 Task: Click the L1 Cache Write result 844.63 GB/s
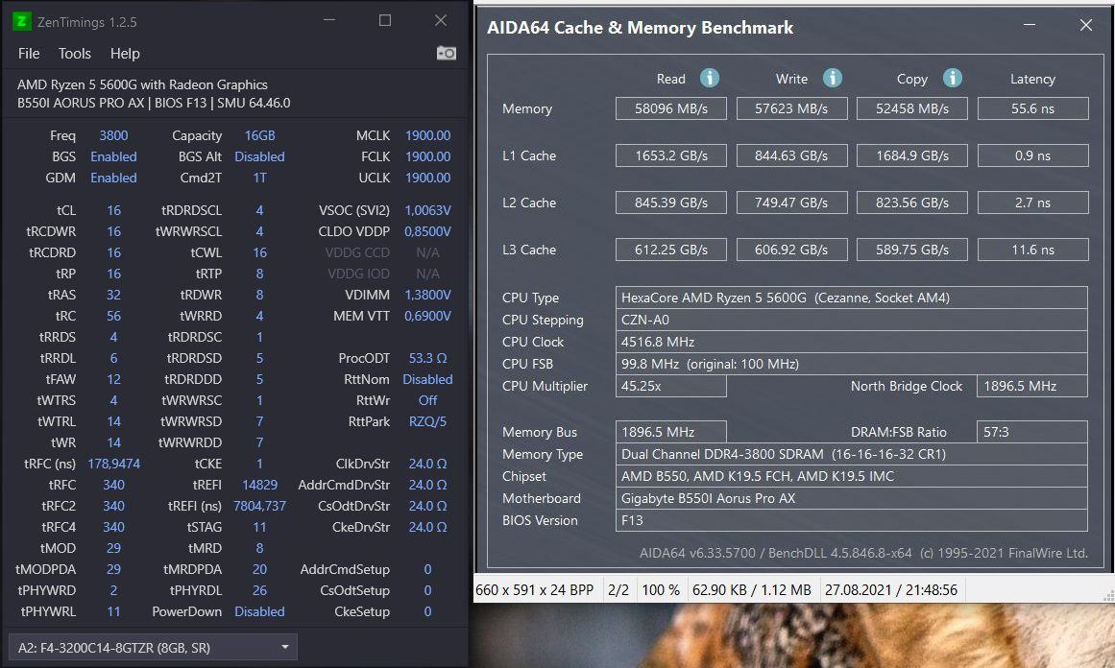tap(791, 155)
